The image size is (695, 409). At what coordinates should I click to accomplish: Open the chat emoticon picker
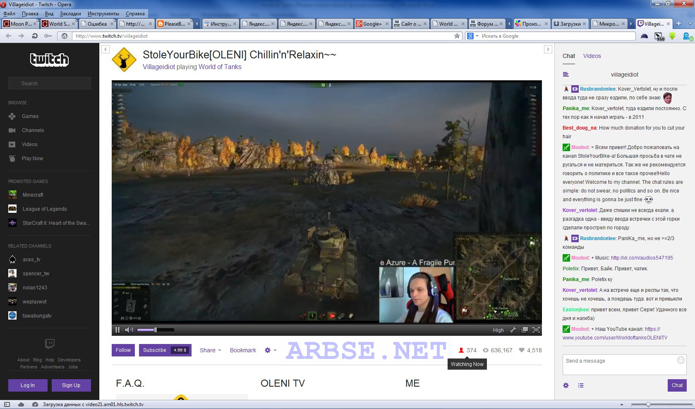(681, 360)
